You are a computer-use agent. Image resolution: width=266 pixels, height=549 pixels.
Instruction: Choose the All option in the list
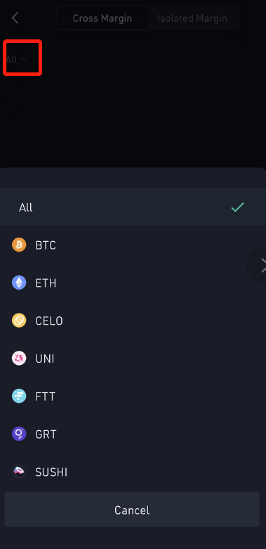[133, 207]
